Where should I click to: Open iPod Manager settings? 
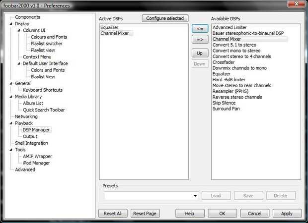(36, 163)
